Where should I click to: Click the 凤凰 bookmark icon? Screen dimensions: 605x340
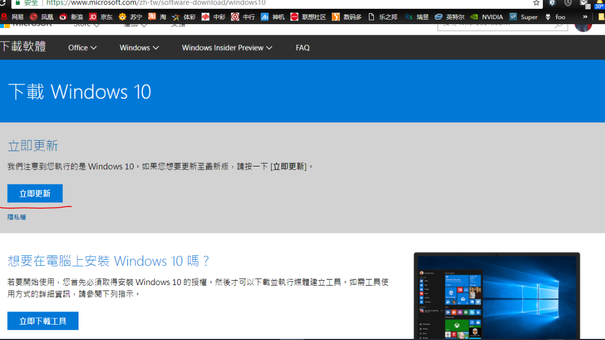point(34,17)
